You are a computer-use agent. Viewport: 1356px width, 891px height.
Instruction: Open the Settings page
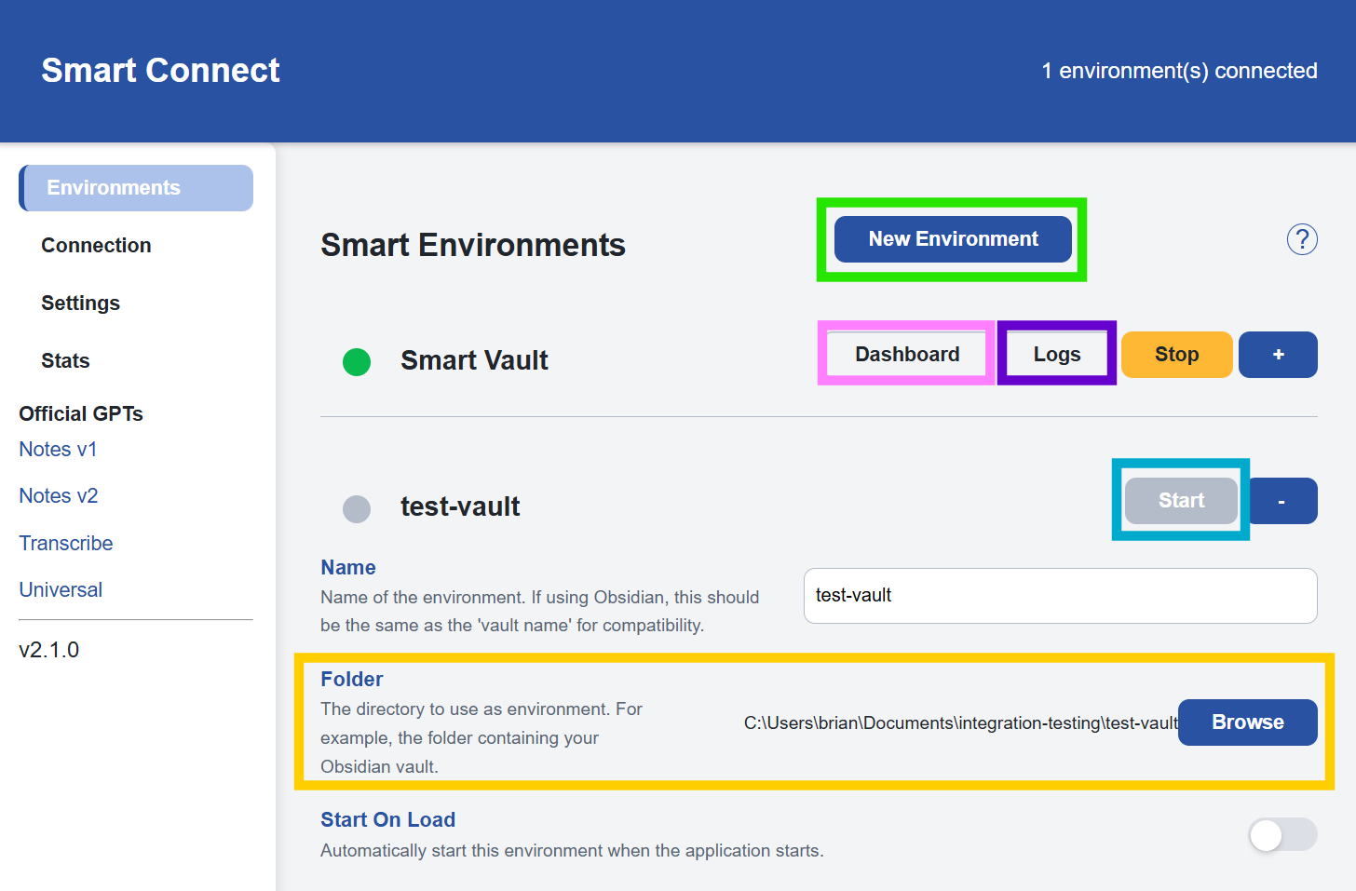(x=80, y=303)
